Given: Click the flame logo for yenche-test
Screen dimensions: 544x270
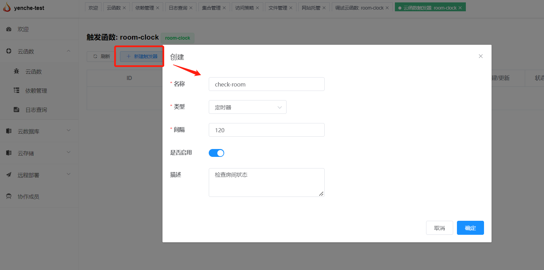Looking at the screenshot, I should pos(7,8).
